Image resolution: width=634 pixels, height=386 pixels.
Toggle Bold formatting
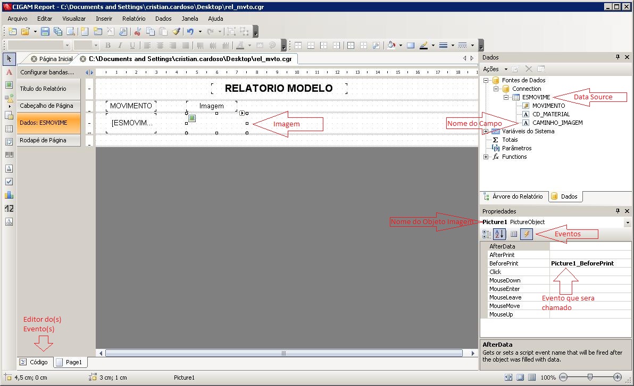coord(107,45)
